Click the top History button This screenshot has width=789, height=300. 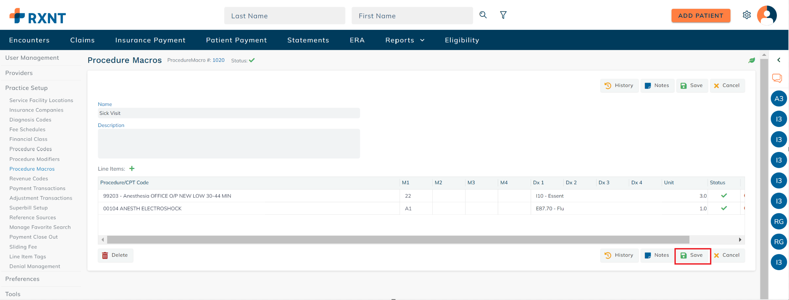click(619, 86)
